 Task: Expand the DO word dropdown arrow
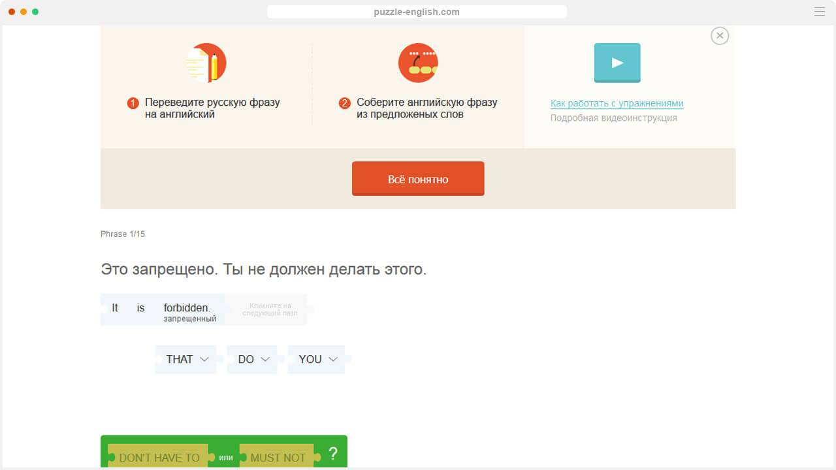(x=265, y=359)
